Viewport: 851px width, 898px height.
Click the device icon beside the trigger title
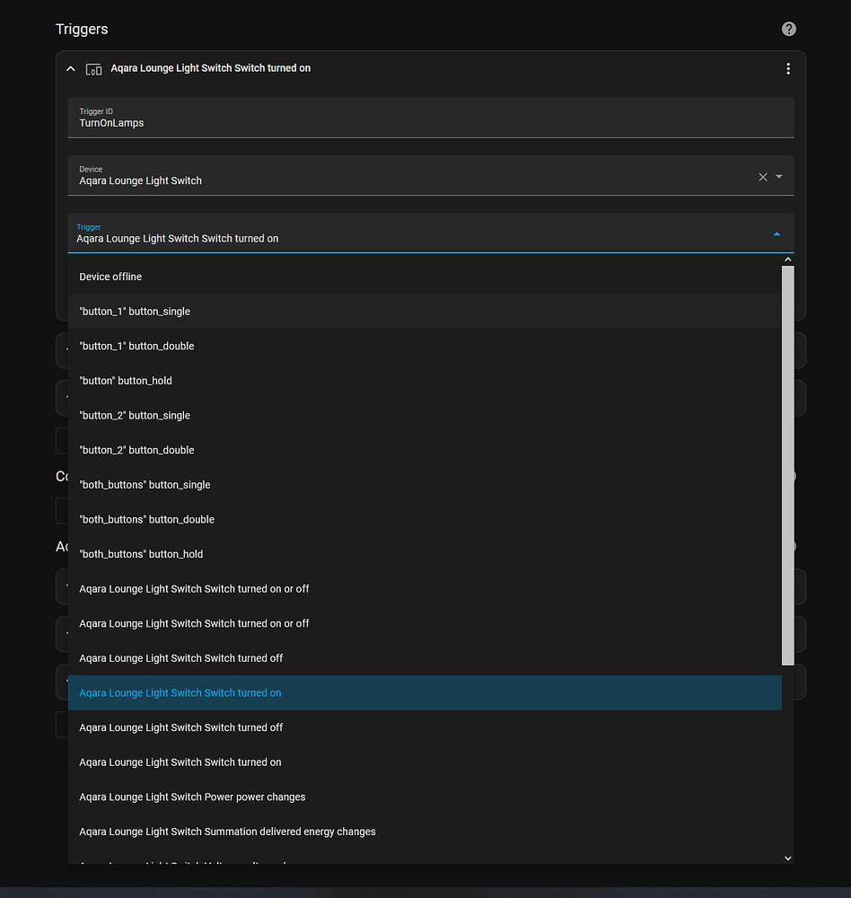[93, 68]
